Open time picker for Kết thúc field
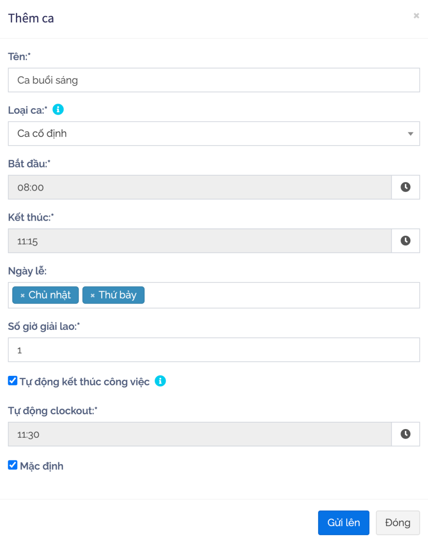This screenshot has width=428, height=546. 405,241
